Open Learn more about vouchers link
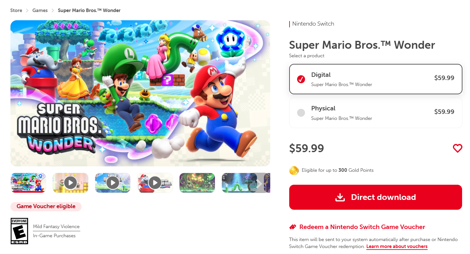The width and height of the screenshot is (470, 254). coord(397,246)
